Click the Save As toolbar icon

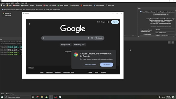16,5
